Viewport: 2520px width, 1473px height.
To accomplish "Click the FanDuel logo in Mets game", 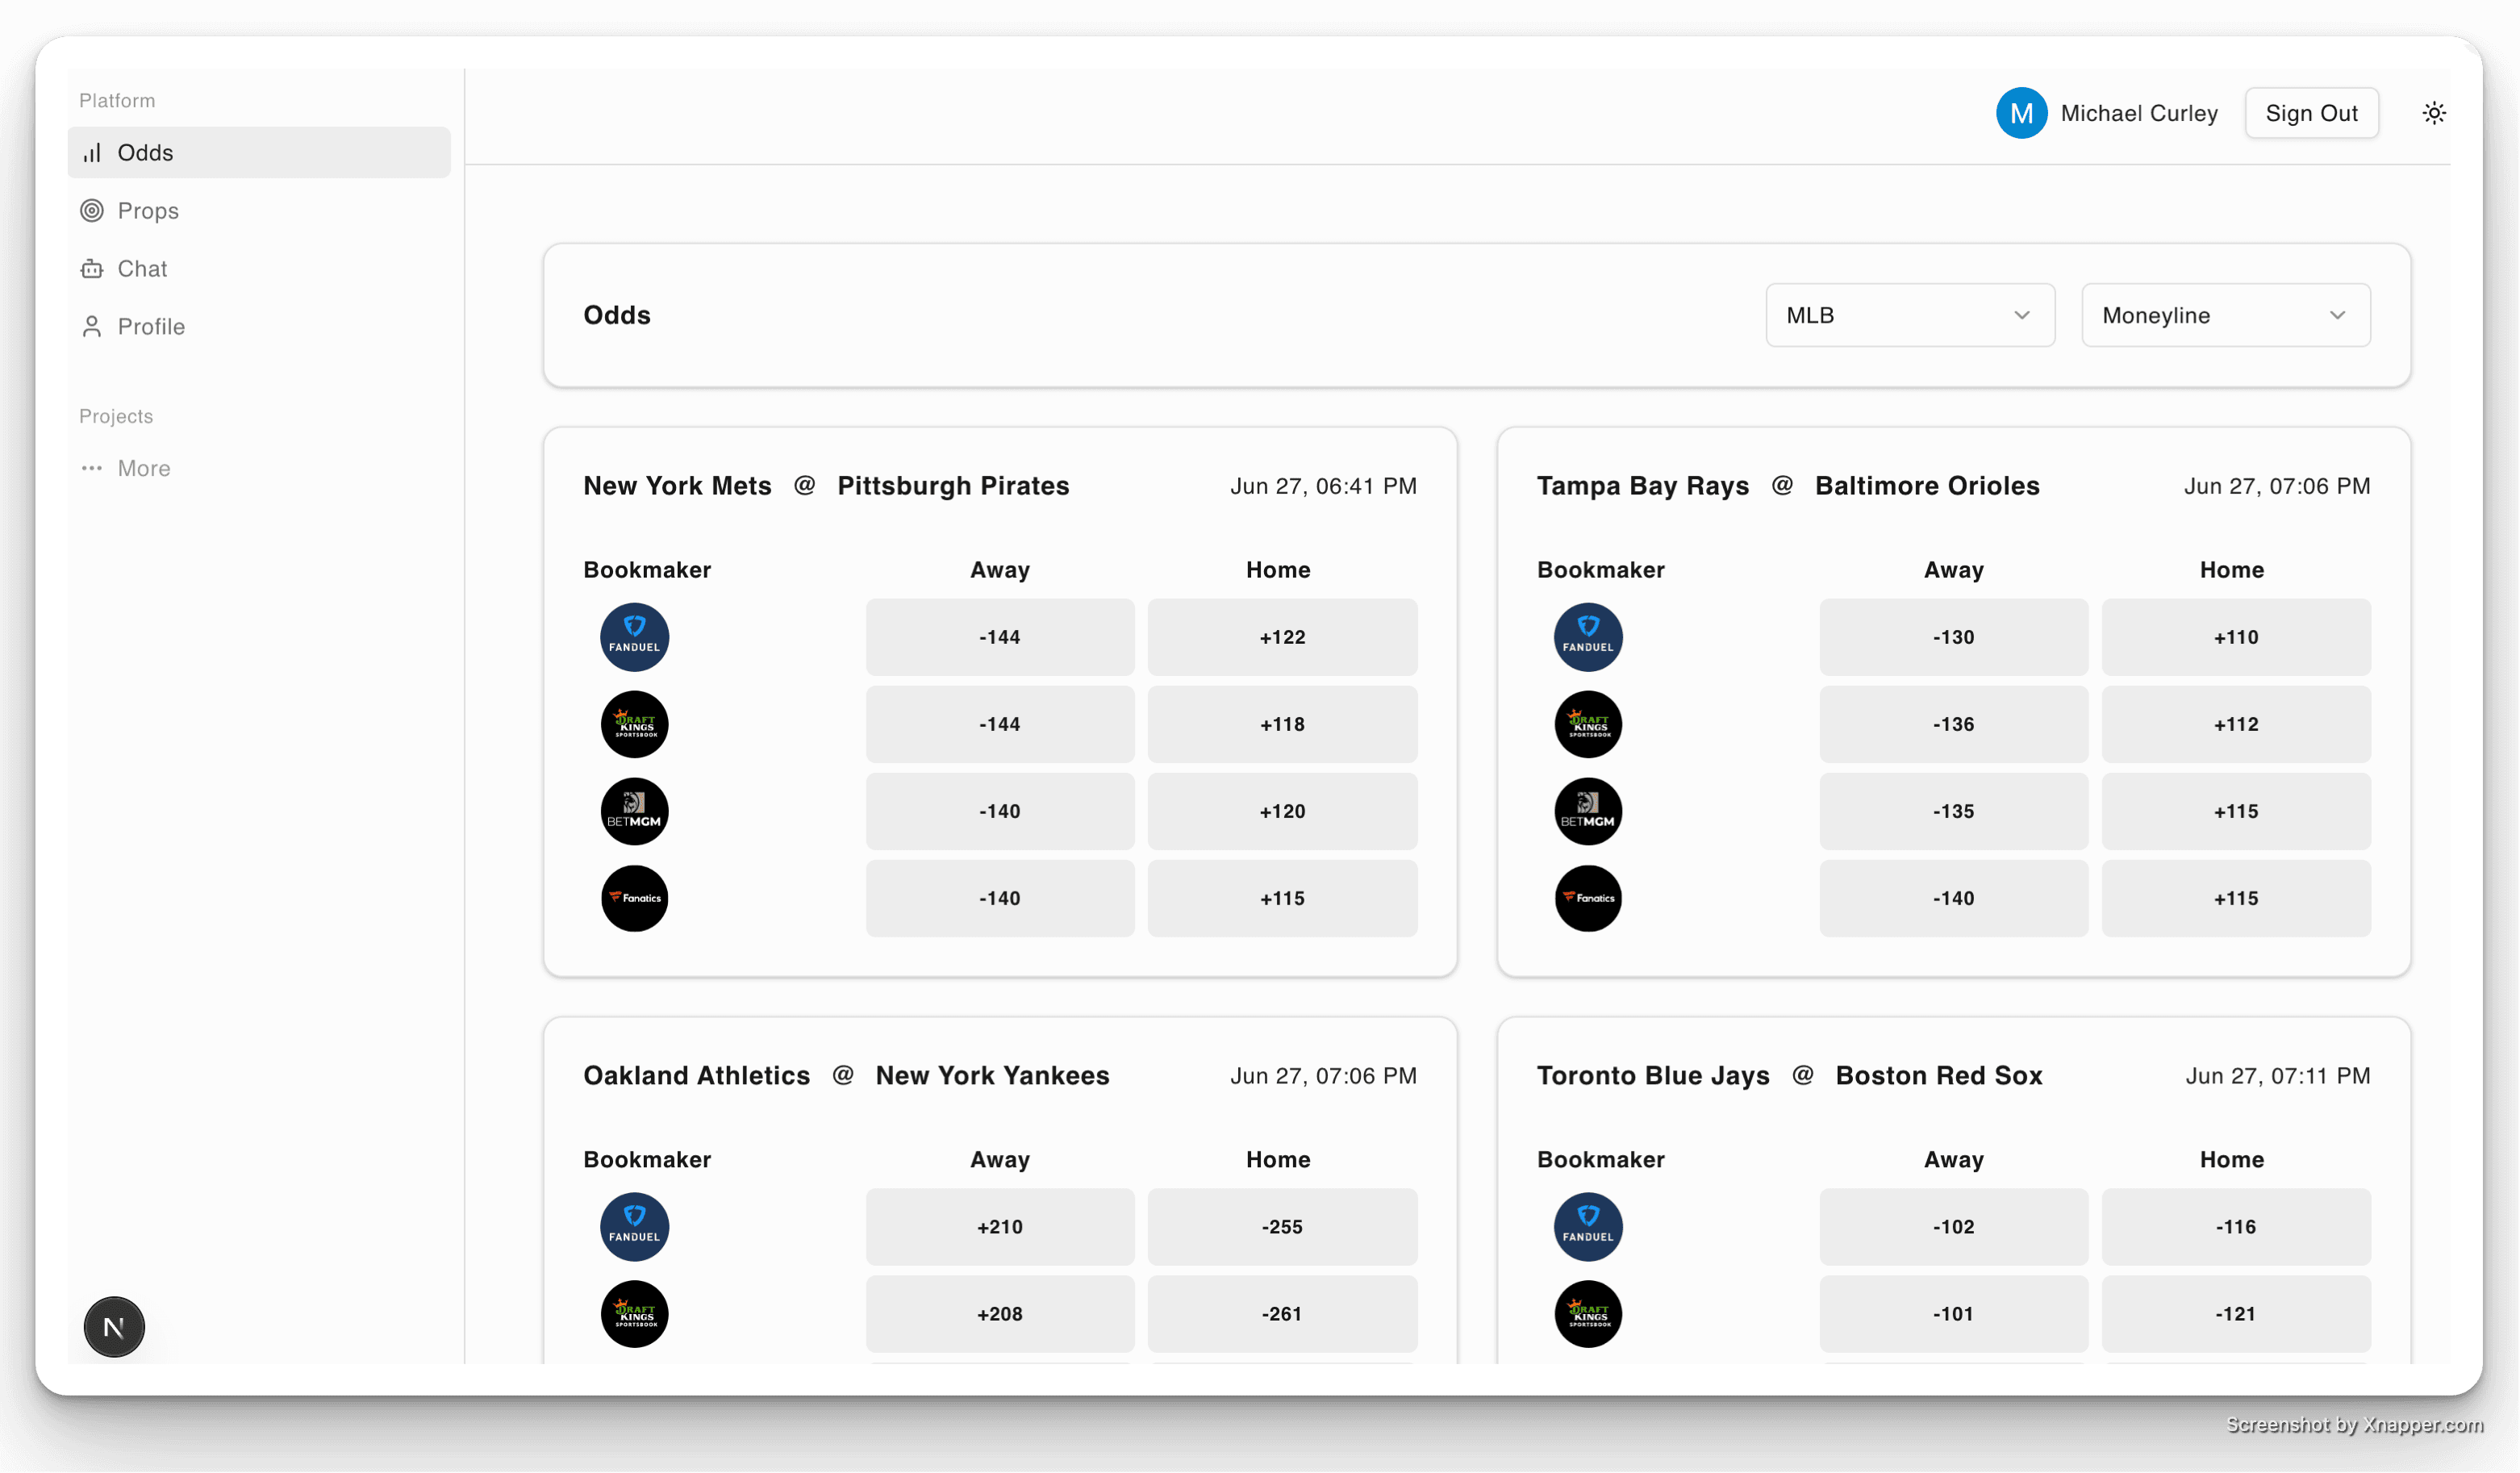I will (634, 637).
